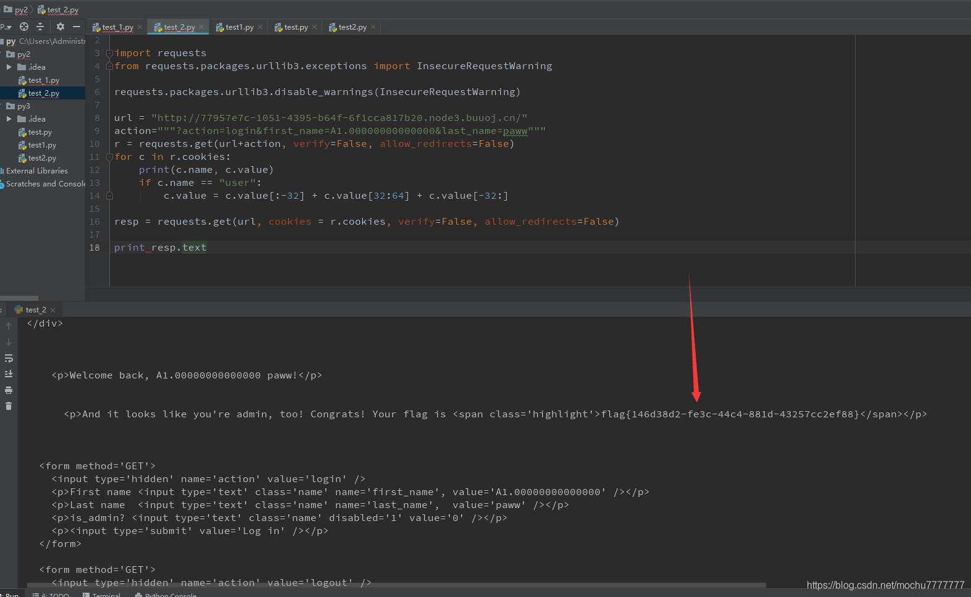Screen dimensions: 971x597
Task: Click the Collapse All icon in Project panel
Action: point(40,27)
